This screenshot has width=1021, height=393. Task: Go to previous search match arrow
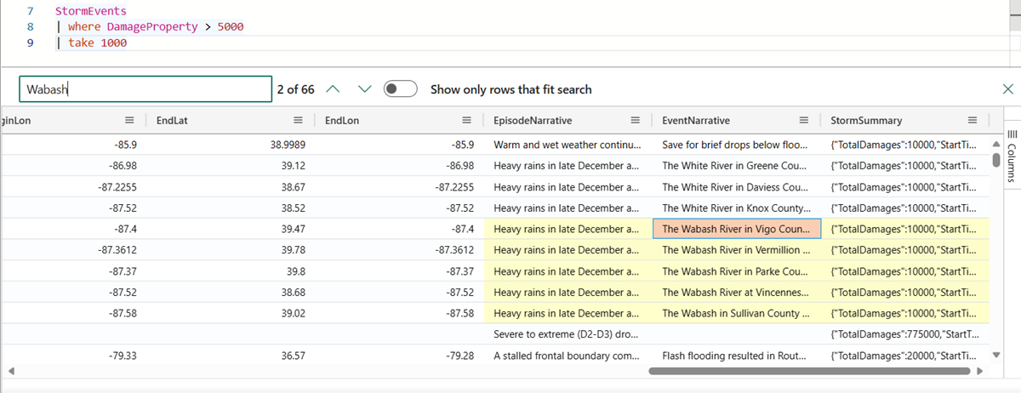[x=333, y=89]
